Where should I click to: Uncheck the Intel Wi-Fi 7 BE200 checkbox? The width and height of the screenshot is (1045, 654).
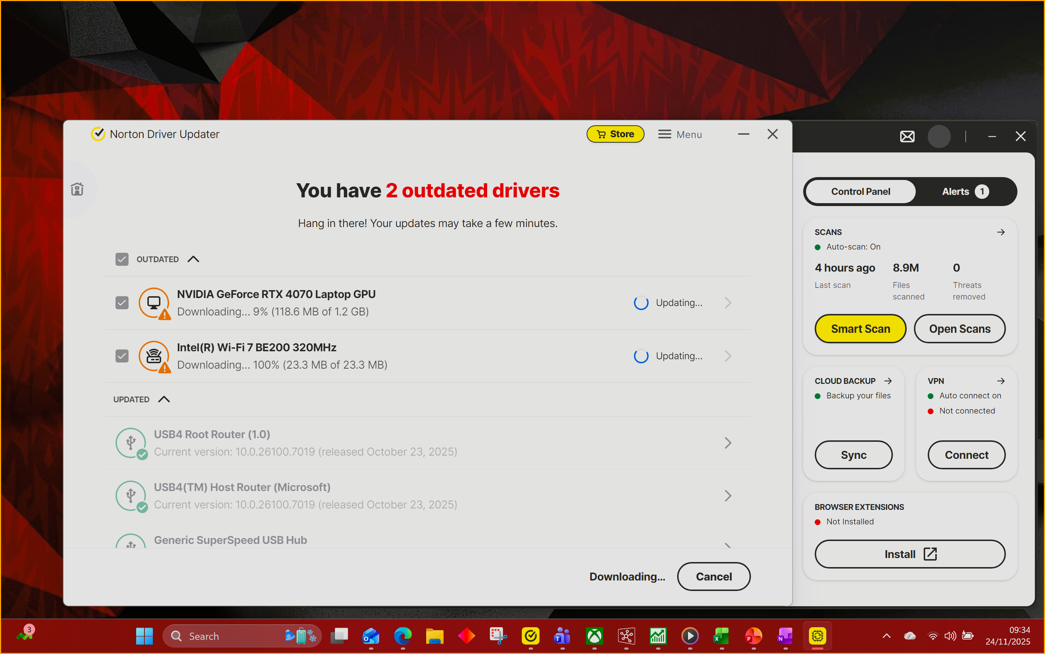(x=122, y=356)
